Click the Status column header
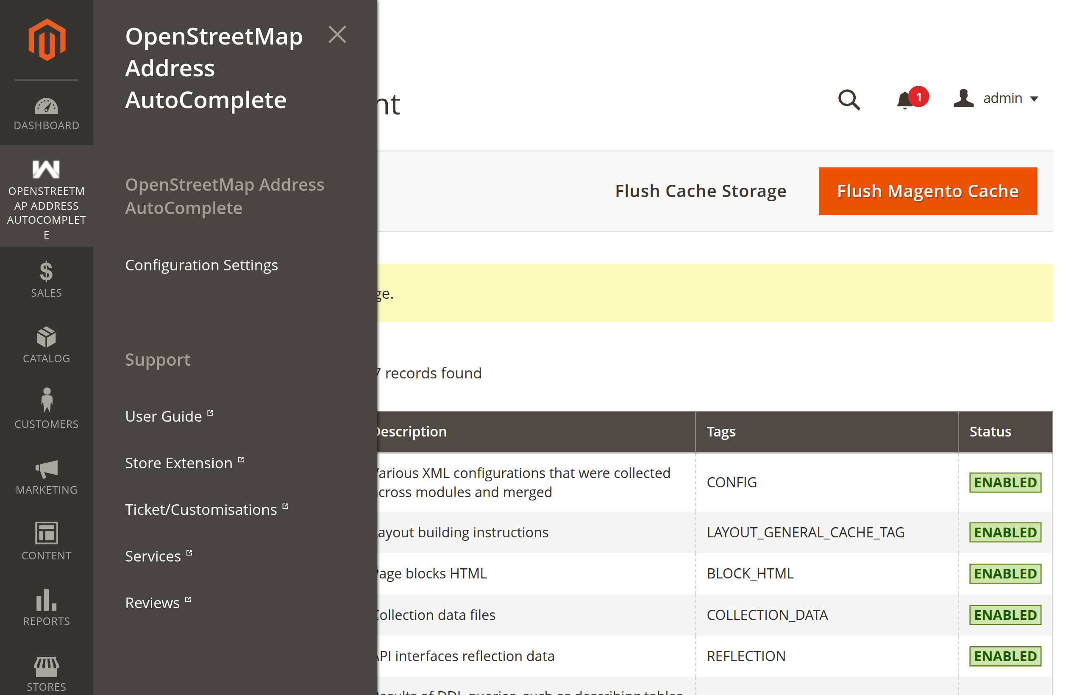This screenshot has height=695, width=1085. (1005, 431)
